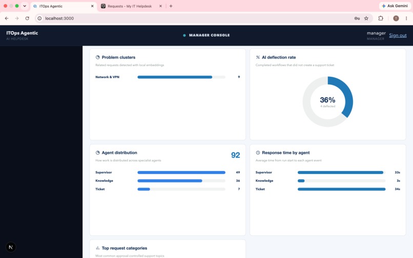Open the extensions puzzle icon
The width and height of the screenshot is (413, 258).
pos(381,18)
